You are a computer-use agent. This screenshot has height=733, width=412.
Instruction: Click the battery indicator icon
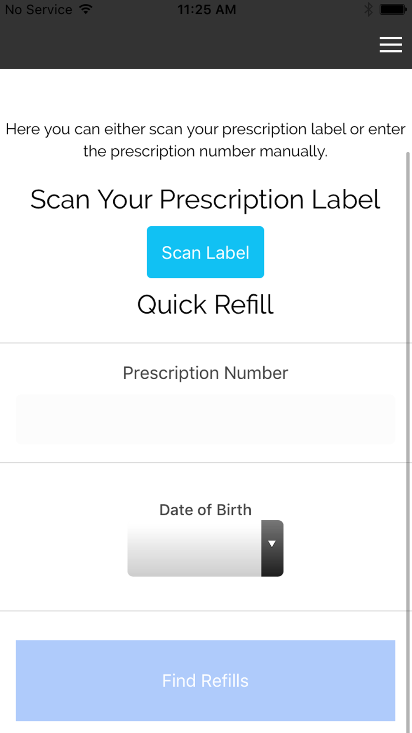coord(393,9)
